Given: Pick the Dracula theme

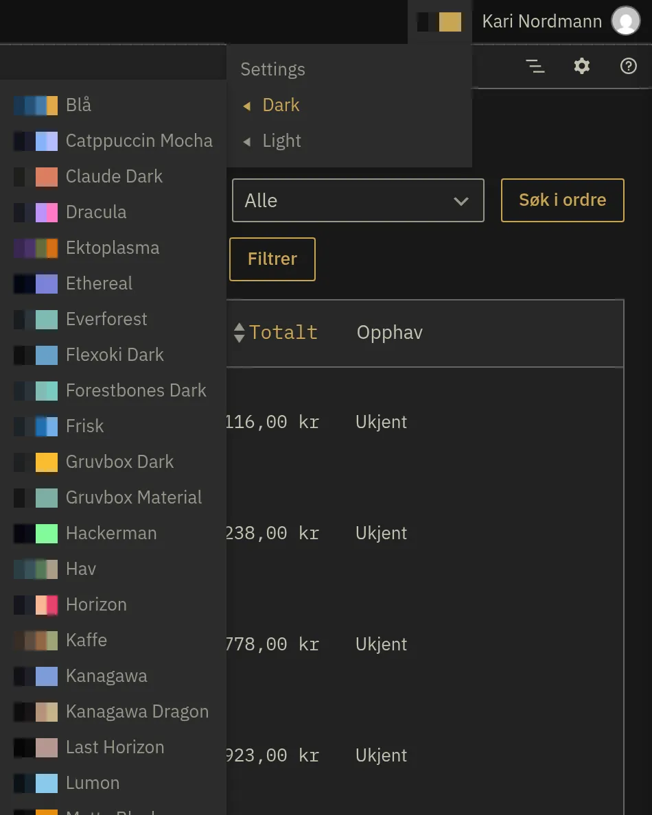Looking at the screenshot, I should point(113,212).
